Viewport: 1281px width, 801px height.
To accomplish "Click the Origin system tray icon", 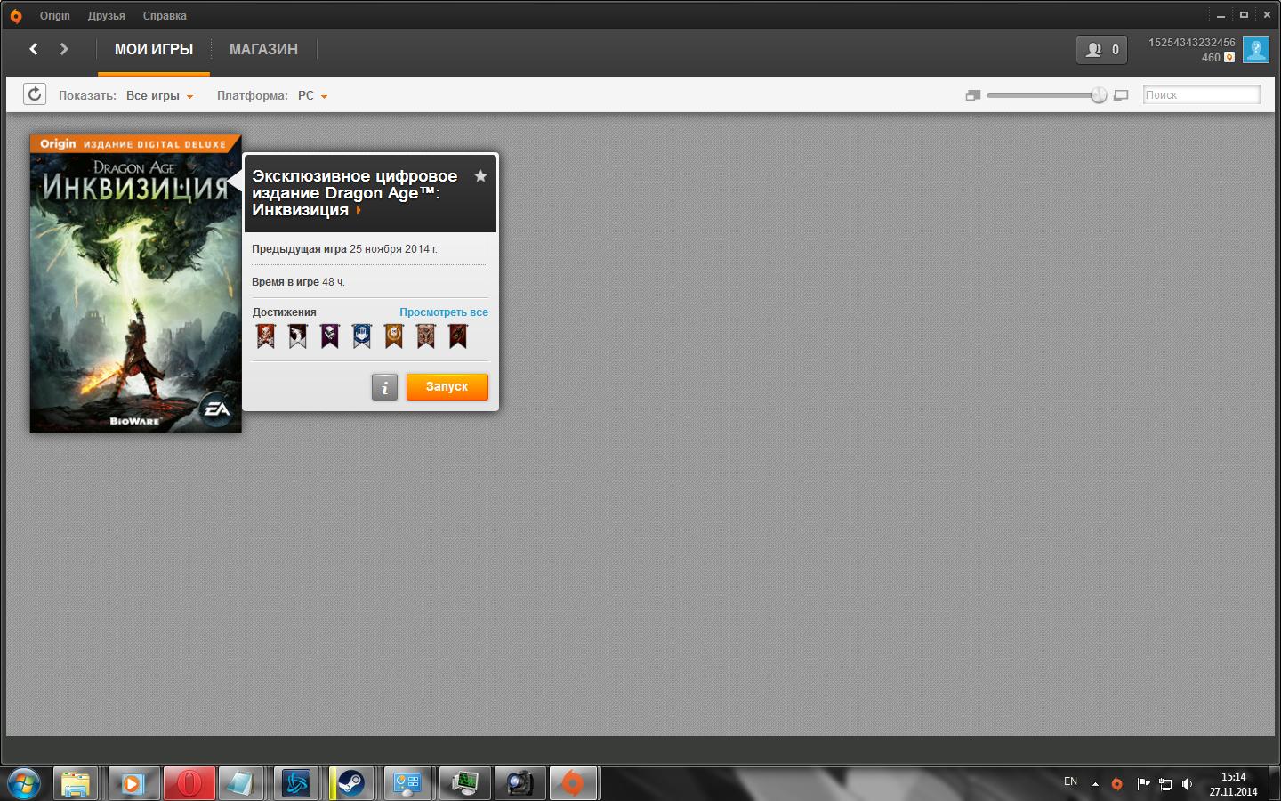I will pos(1117,784).
